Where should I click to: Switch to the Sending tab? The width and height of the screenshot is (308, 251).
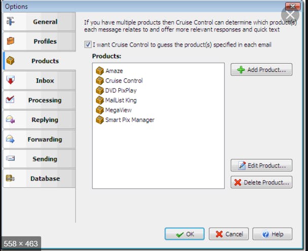(39, 159)
